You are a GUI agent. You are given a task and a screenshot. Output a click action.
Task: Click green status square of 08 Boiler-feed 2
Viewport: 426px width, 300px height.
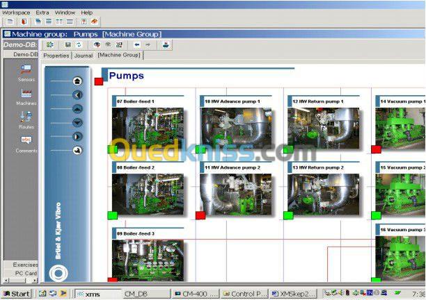113,215
